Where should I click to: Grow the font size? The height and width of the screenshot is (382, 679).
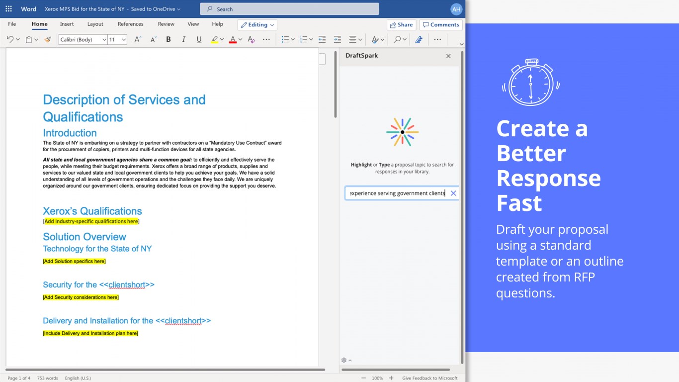[138, 39]
